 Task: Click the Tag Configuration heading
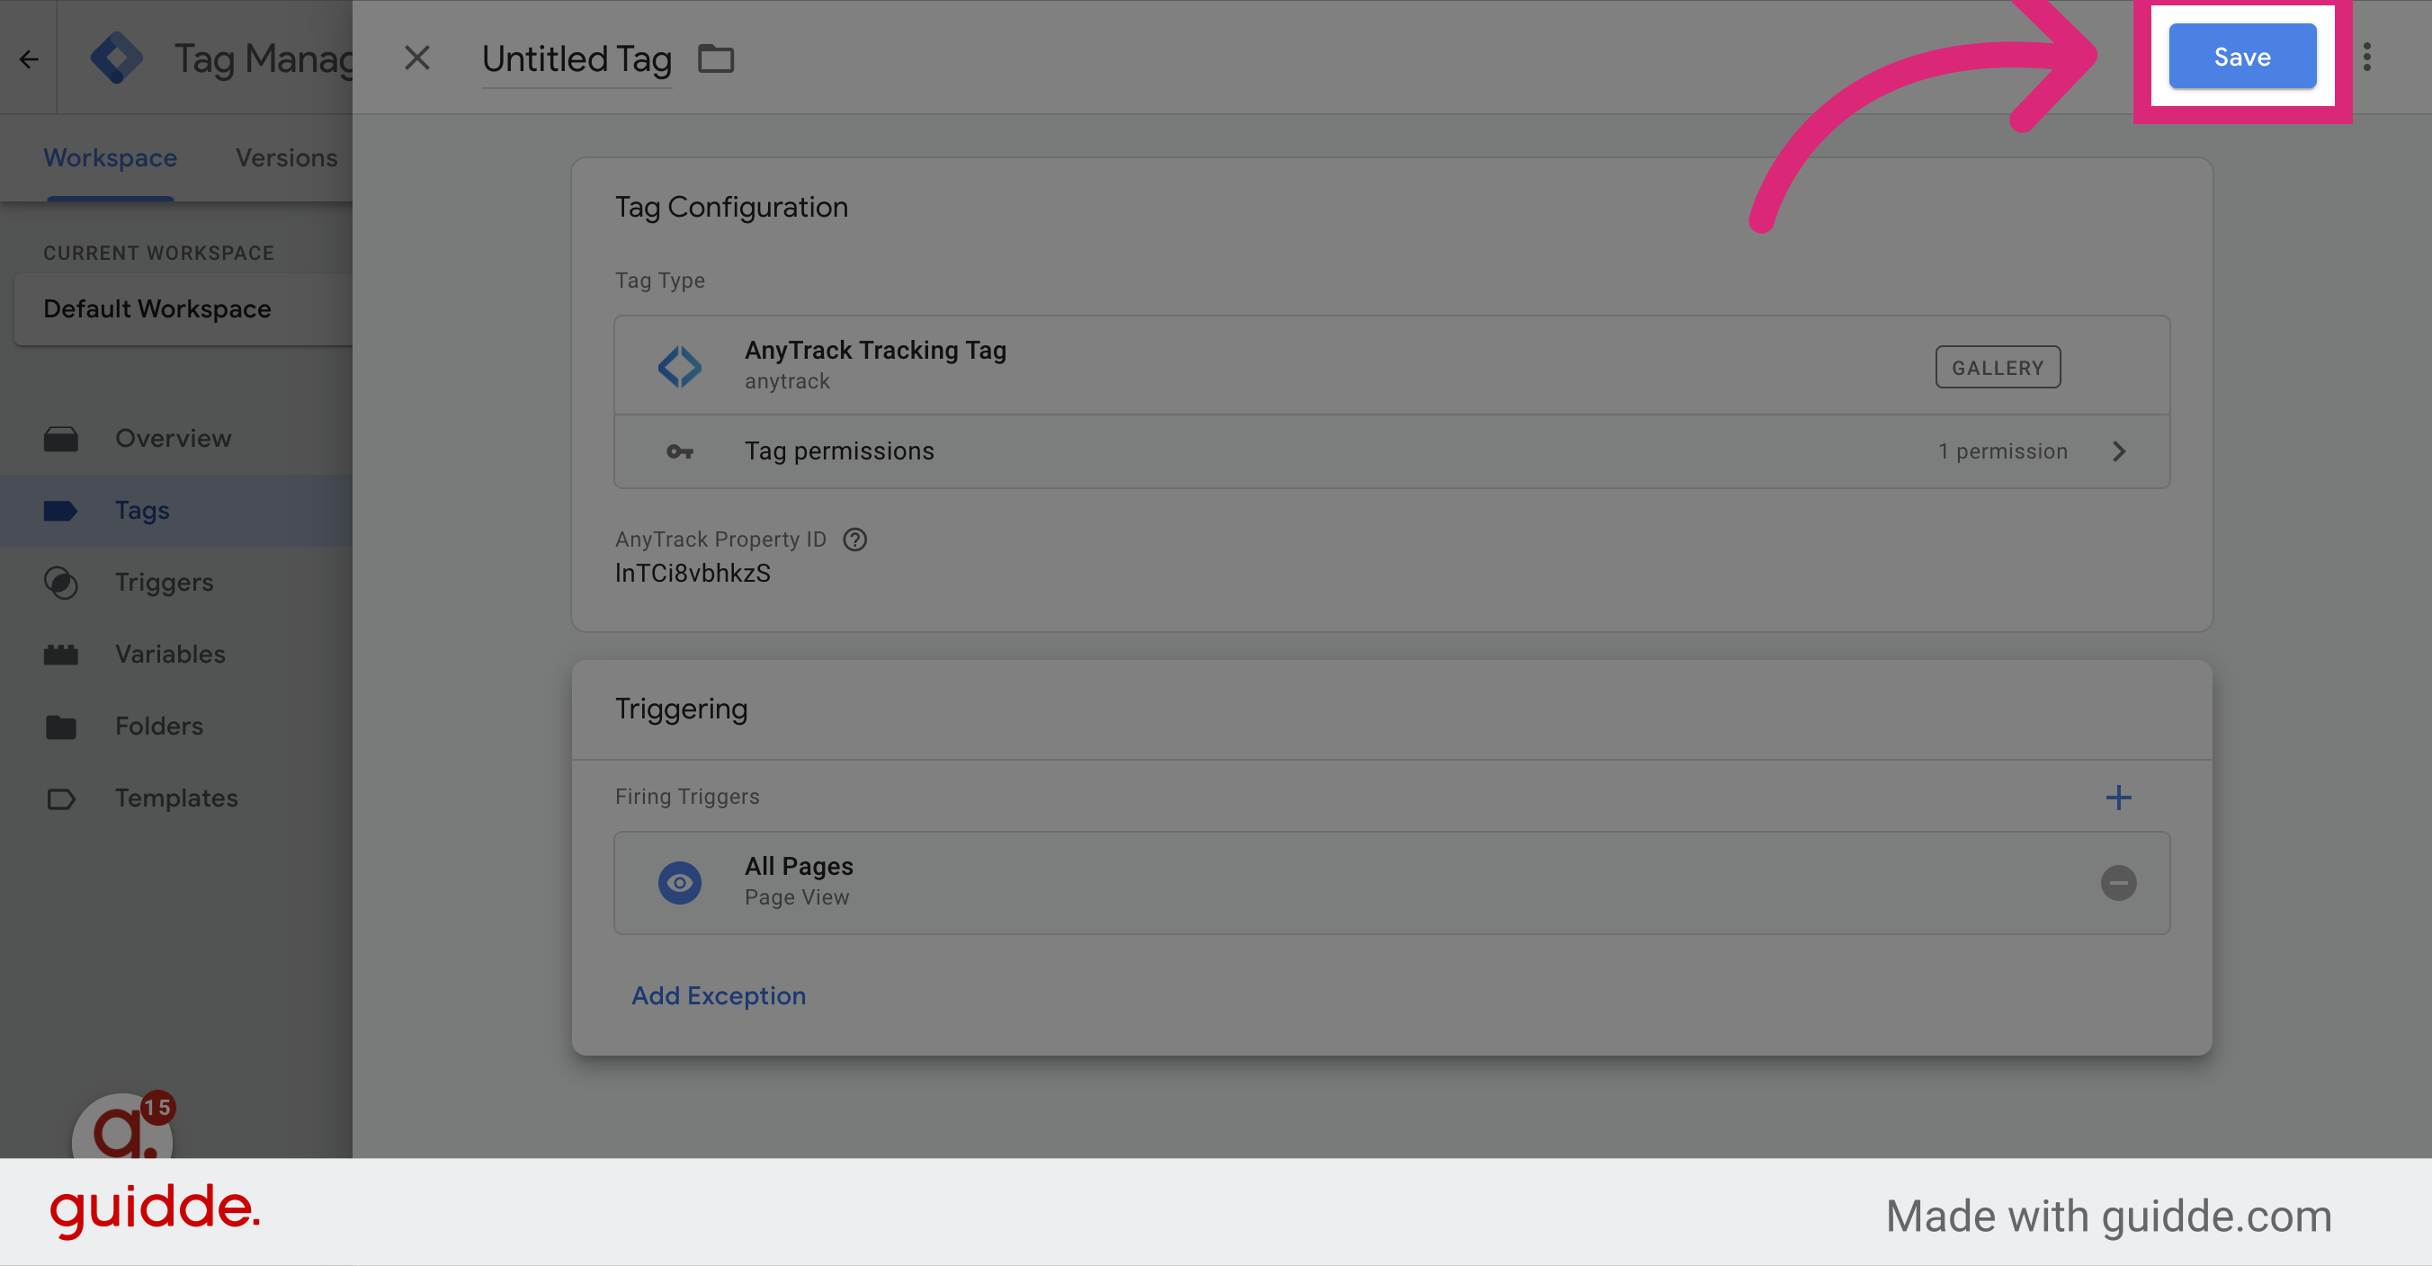pos(730,207)
